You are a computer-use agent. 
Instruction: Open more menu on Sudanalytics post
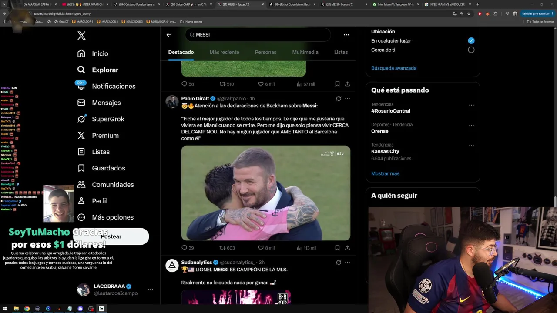click(x=347, y=263)
